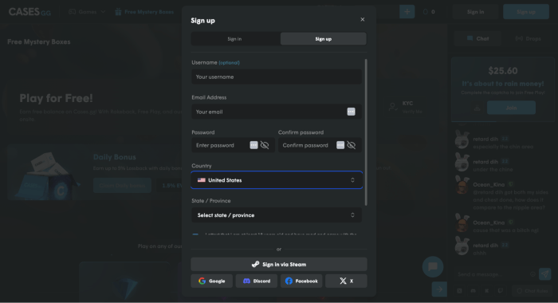This screenshot has height=303, width=558.
Task: Click the Google logo icon
Action: click(x=202, y=281)
